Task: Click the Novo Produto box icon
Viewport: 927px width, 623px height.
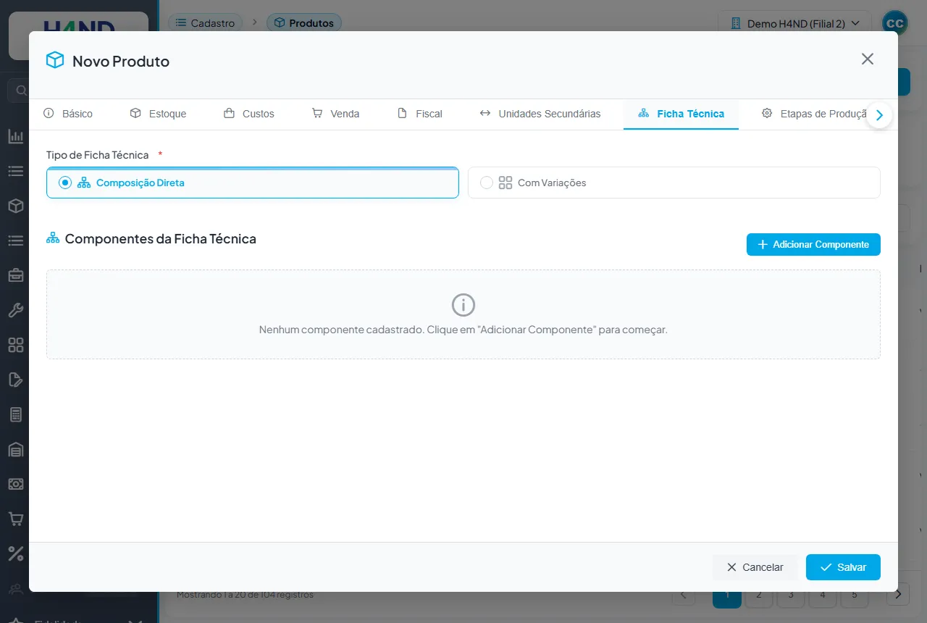Action: [55, 60]
